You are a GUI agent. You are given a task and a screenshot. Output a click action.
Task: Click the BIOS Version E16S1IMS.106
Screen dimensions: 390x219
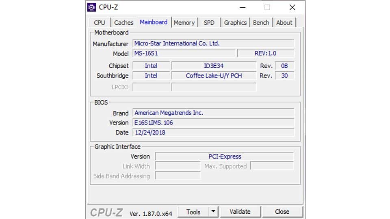click(213, 122)
